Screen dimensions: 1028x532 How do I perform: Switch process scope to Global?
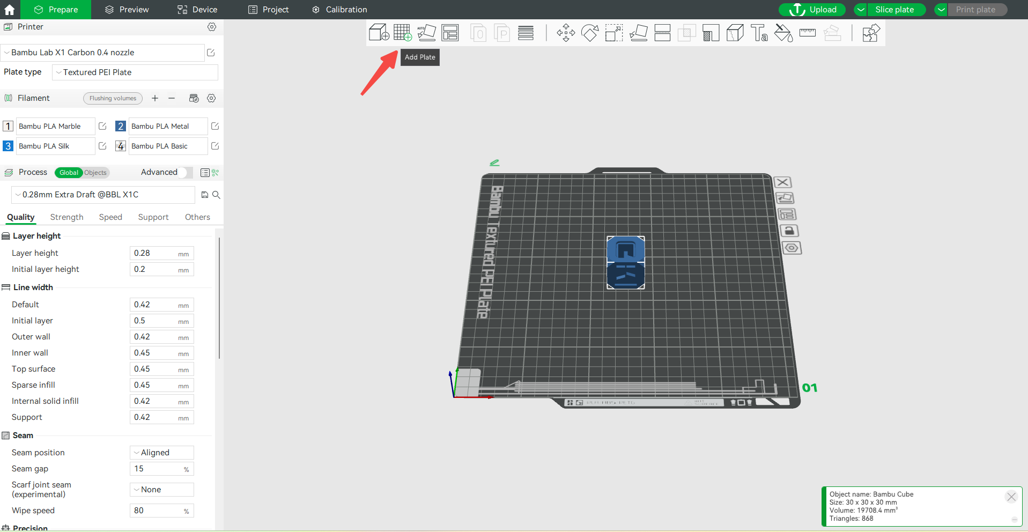coord(69,173)
